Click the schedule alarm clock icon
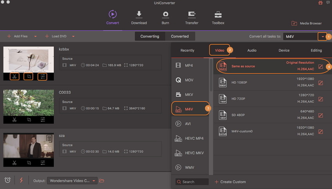Image resolution: width=332 pixels, height=189 pixels. 7,180
